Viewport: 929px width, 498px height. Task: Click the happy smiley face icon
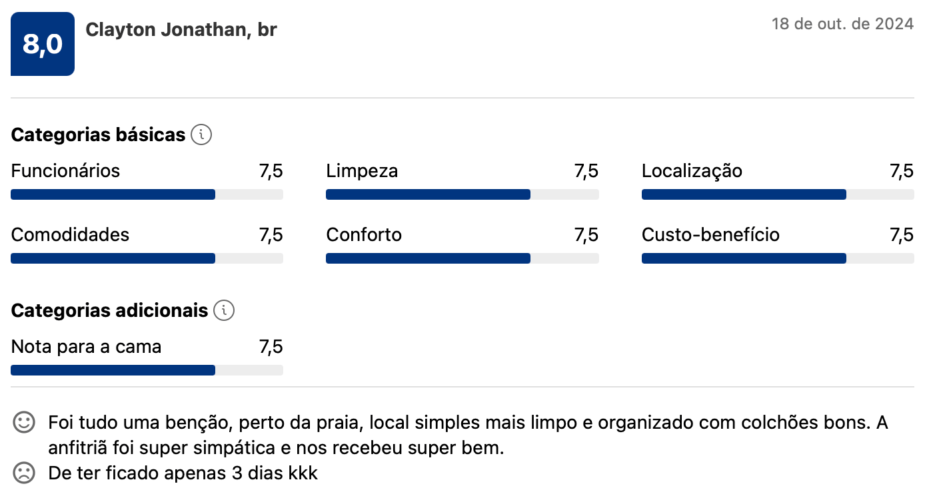click(x=24, y=423)
